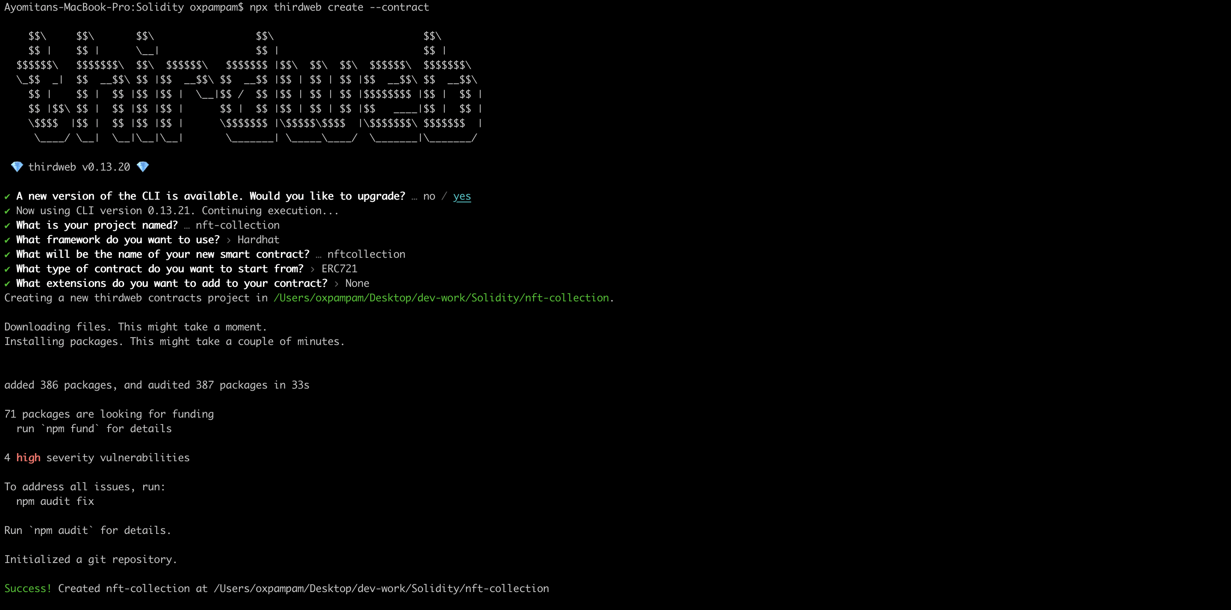Click the red 'high' severity word
Screen dimensions: 1231x610
pyautogui.click(x=28, y=458)
